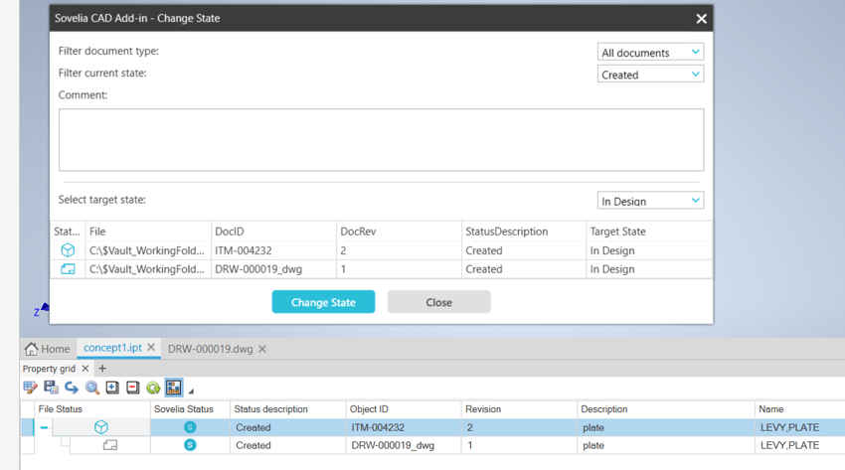Switch to the DRW-000019.dwg tab
845x470 pixels.
click(x=210, y=349)
